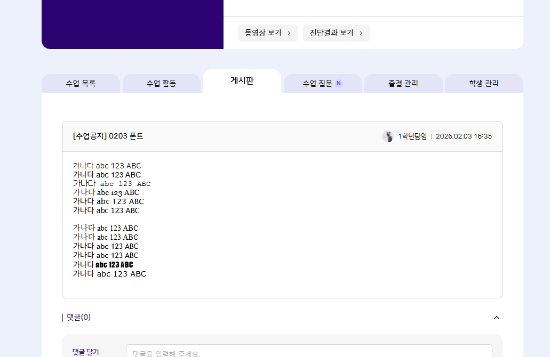The width and height of the screenshot is (550, 357).
Task: Click the author name 1학년담임
Action: coord(412,136)
